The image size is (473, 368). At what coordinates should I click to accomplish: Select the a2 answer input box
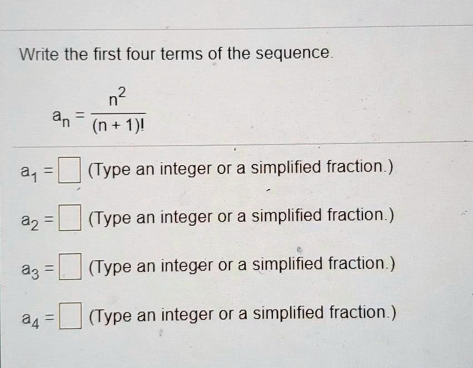[69, 217]
